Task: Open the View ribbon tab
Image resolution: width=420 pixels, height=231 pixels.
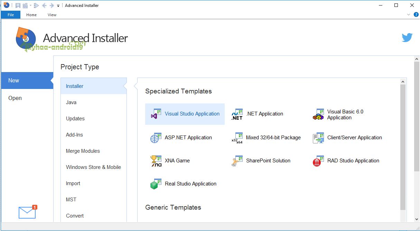Action: coord(52,15)
